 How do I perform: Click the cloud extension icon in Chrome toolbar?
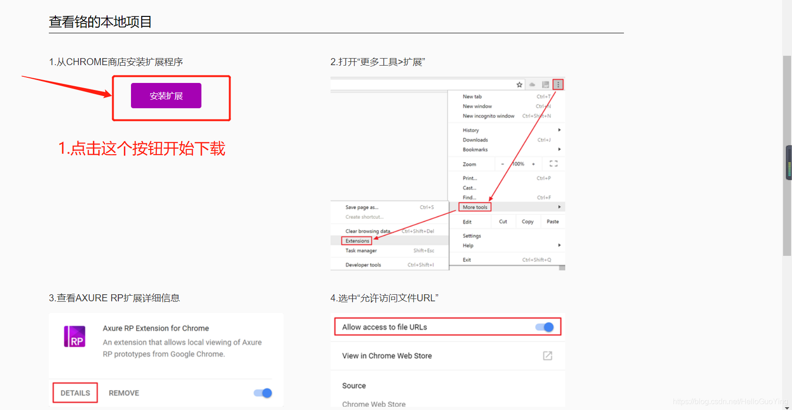[532, 85]
